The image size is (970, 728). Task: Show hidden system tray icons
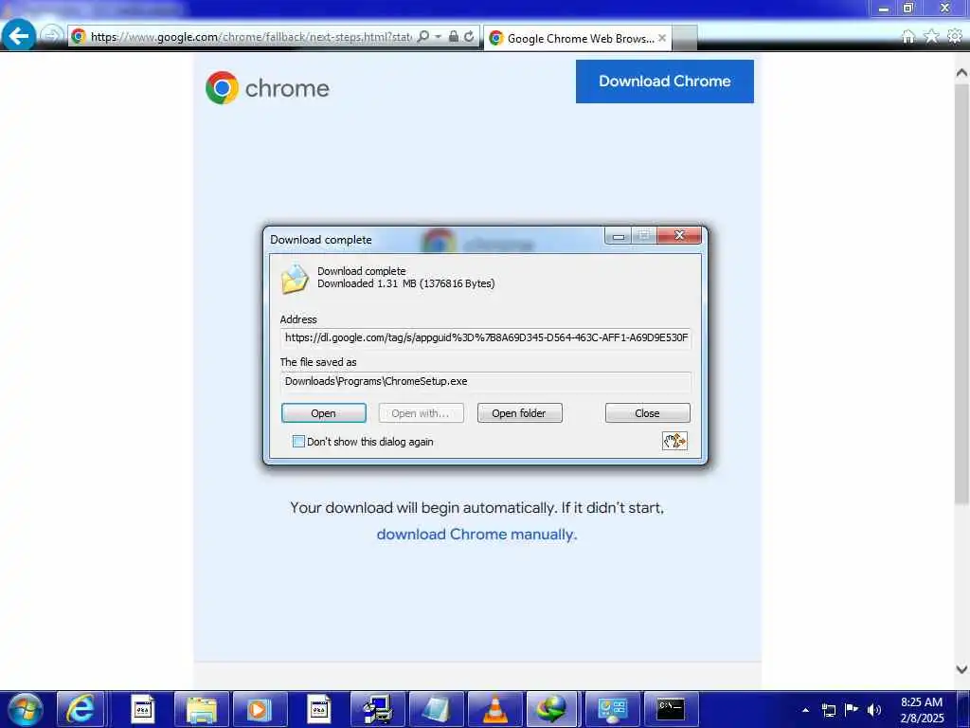[805, 710]
